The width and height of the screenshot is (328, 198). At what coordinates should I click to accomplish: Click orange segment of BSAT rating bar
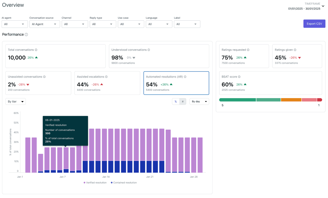click(291, 100)
